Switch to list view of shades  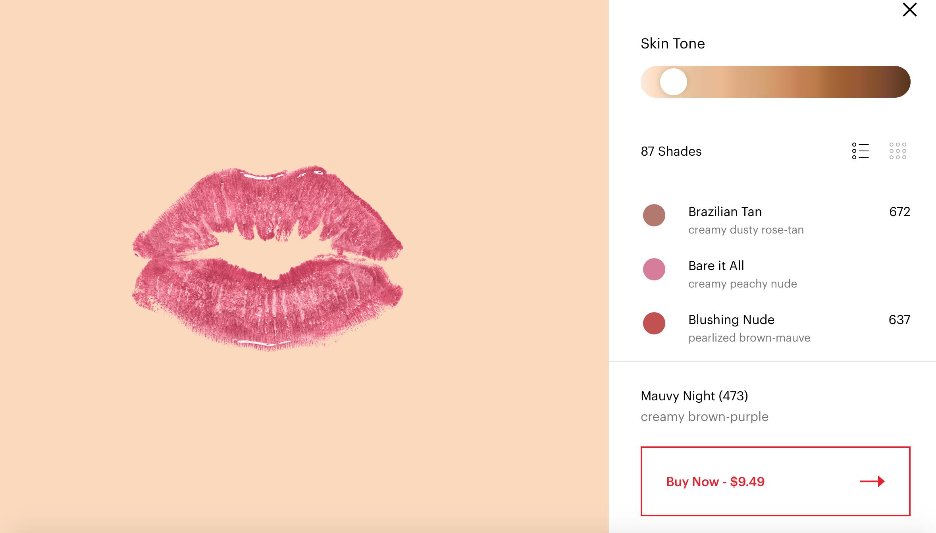pos(860,151)
